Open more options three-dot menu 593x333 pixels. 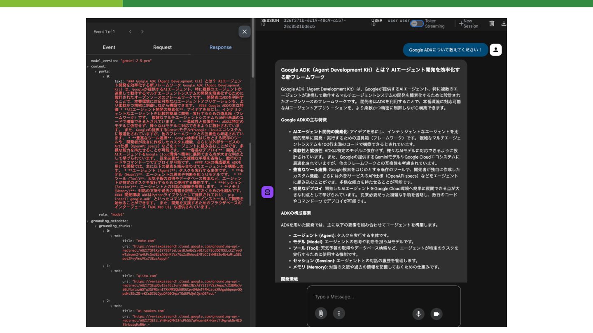click(339, 313)
